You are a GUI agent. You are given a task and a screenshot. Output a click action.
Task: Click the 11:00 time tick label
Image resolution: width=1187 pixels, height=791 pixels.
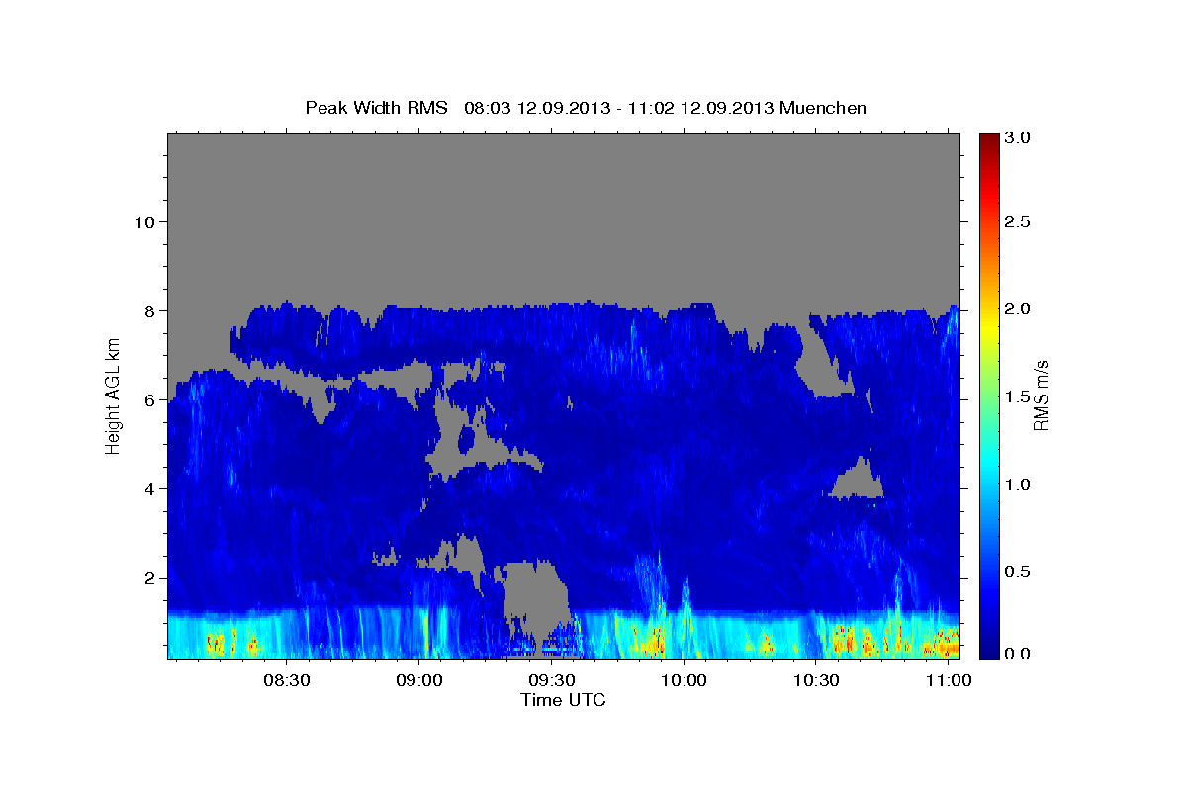pyautogui.click(x=949, y=681)
